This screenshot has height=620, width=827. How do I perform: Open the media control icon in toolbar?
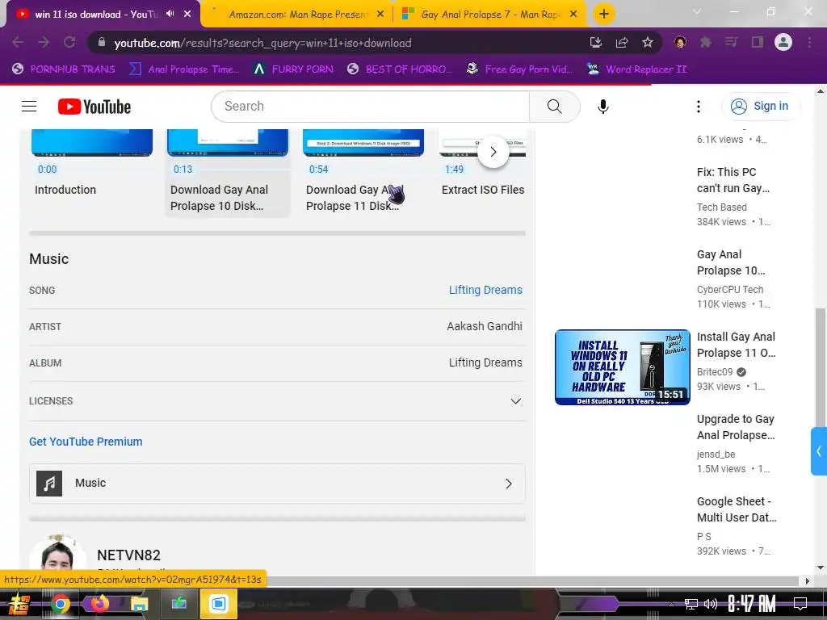coord(732,42)
